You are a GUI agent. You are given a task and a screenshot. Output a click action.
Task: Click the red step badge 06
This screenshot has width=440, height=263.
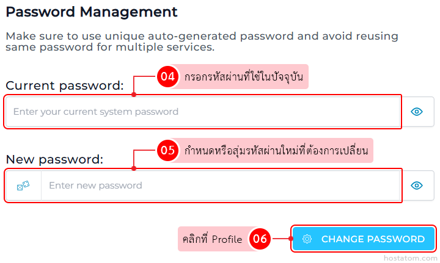click(x=260, y=239)
